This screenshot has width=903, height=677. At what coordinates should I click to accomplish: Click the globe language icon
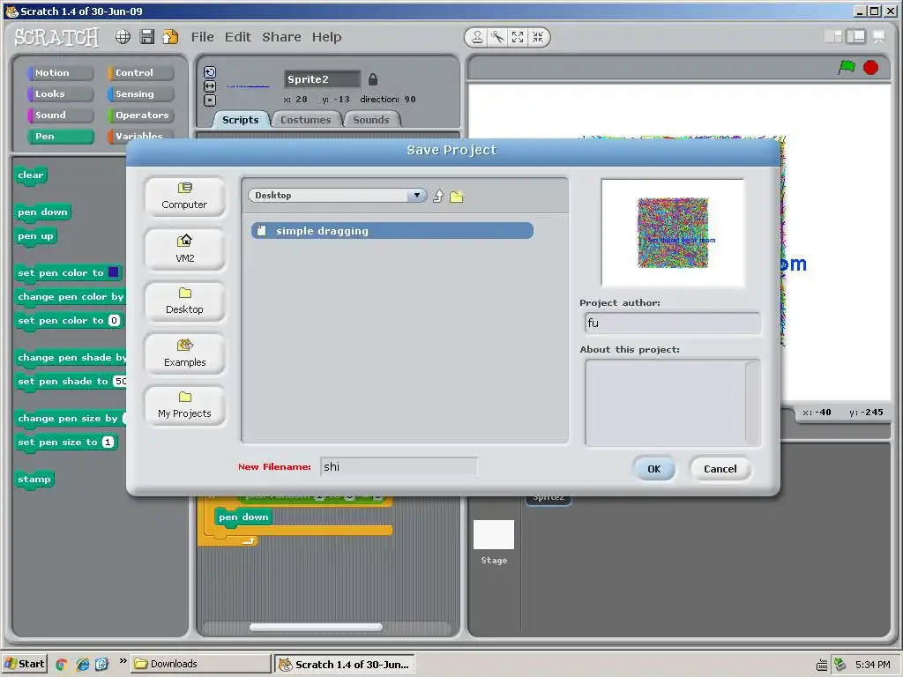pyautogui.click(x=123, y=37)
